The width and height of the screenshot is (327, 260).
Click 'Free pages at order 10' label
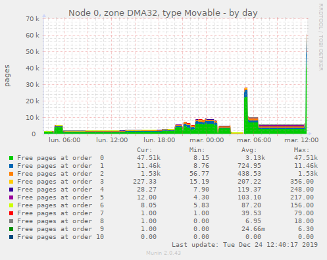(61, 237)
